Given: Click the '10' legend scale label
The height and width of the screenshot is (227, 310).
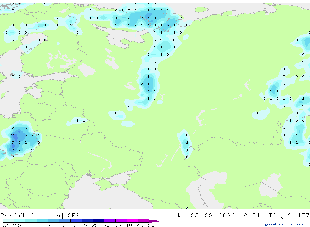Looking at the screenshot, I should click(x=61, y=225).
